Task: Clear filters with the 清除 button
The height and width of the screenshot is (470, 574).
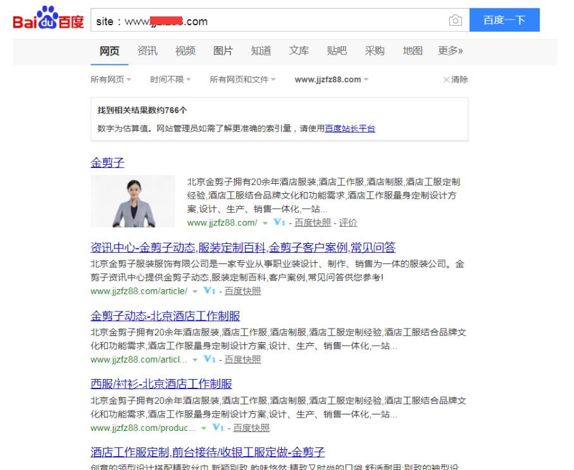Action: 456,80
